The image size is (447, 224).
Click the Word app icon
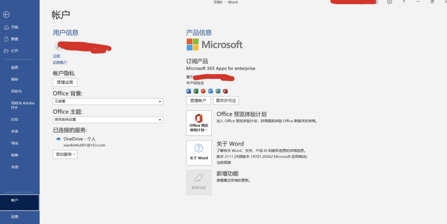[x=189, y=91]
